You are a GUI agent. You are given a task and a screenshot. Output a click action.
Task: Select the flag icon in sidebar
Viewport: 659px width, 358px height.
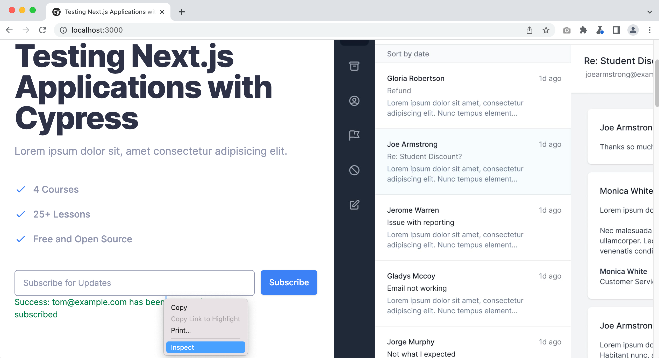[x=354, y=135]
